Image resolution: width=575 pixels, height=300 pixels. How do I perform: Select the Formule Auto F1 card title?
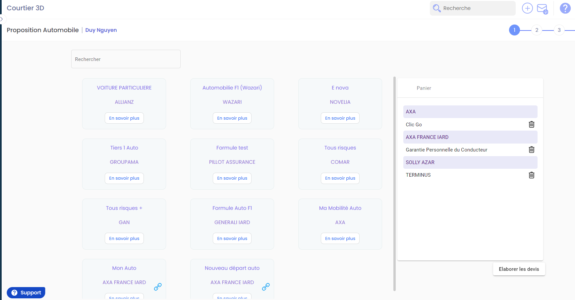(x=232, y=208)
